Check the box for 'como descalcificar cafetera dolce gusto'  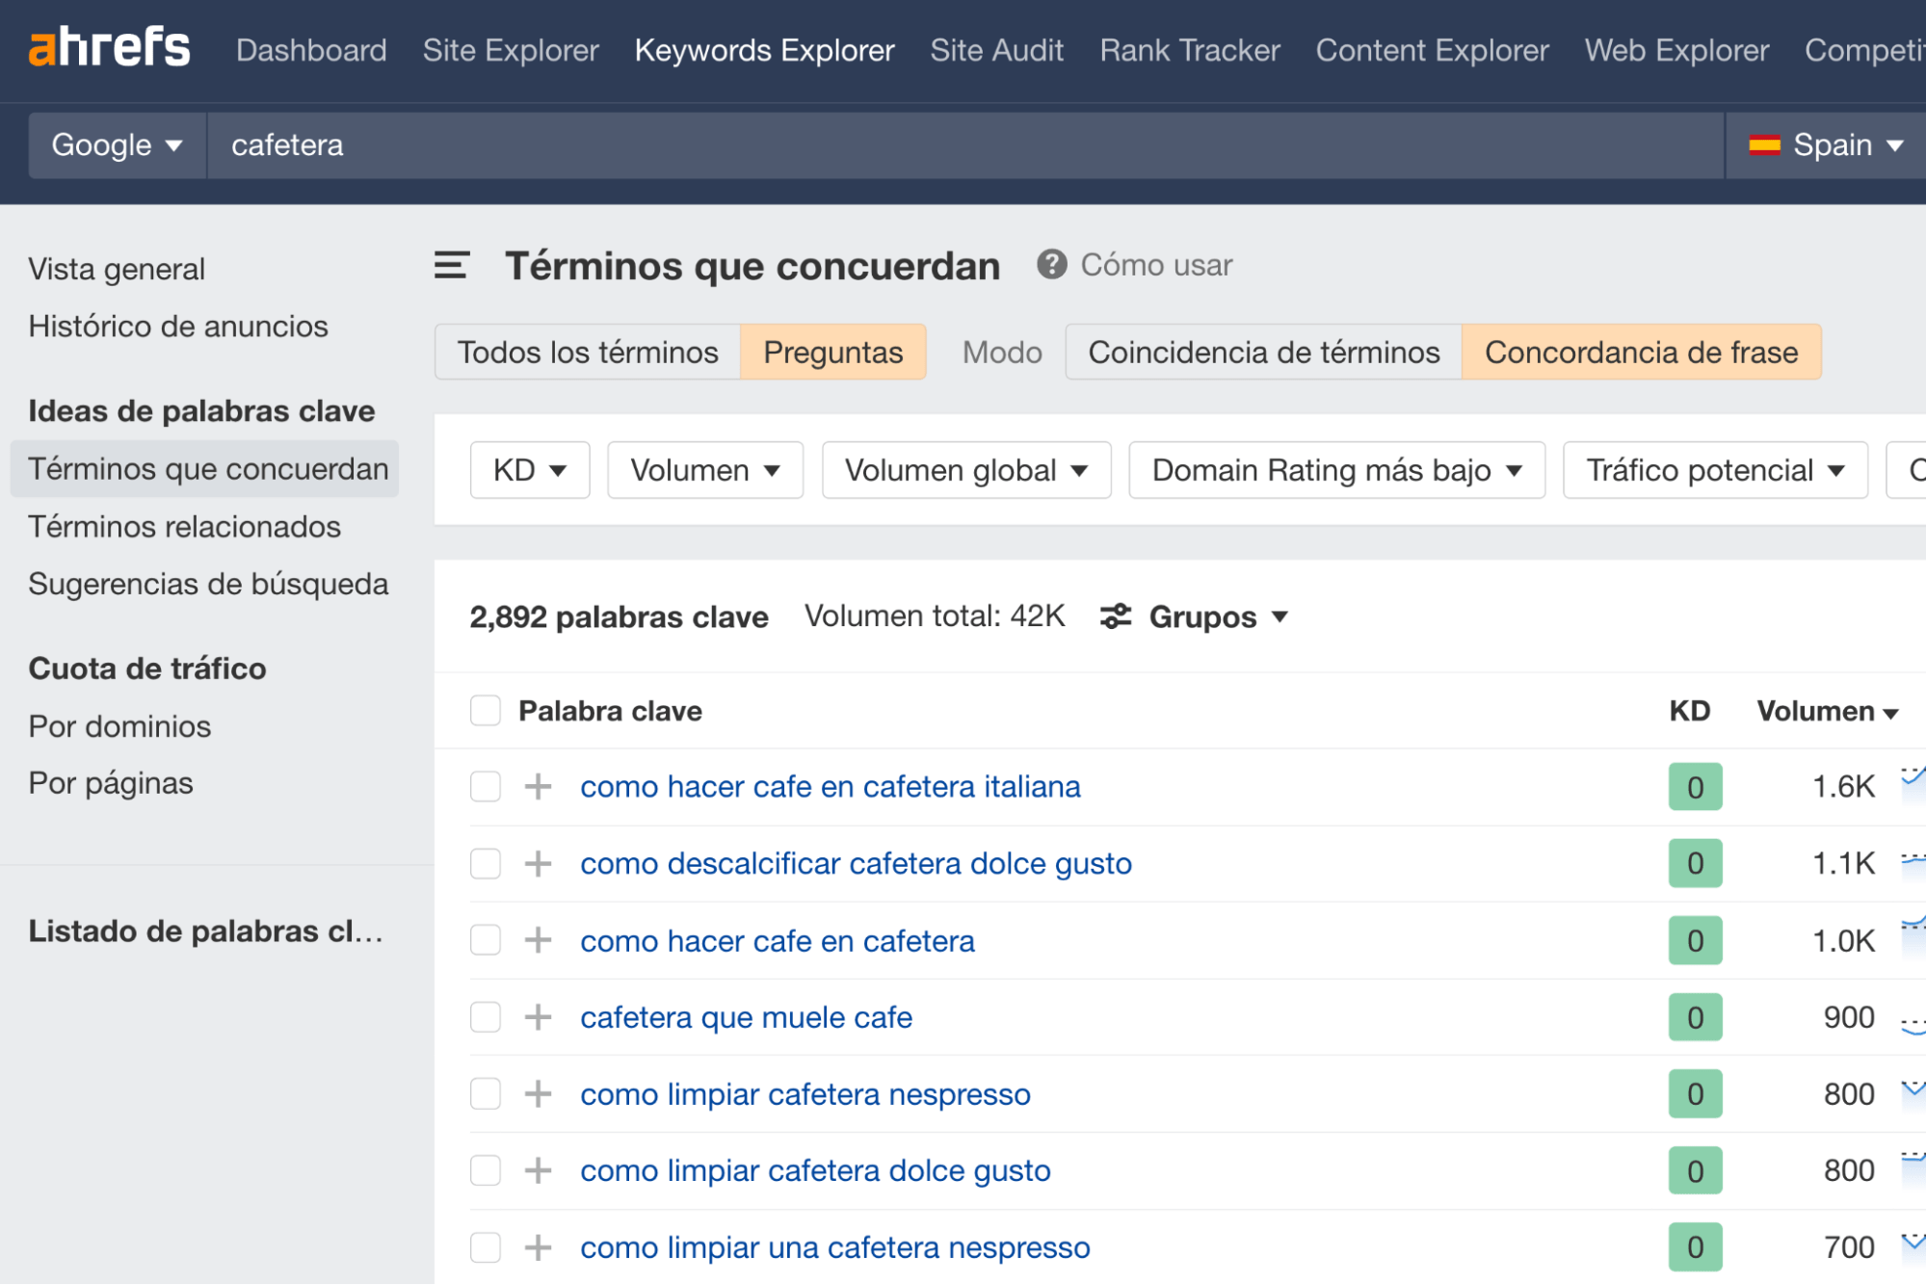(485, 864)
